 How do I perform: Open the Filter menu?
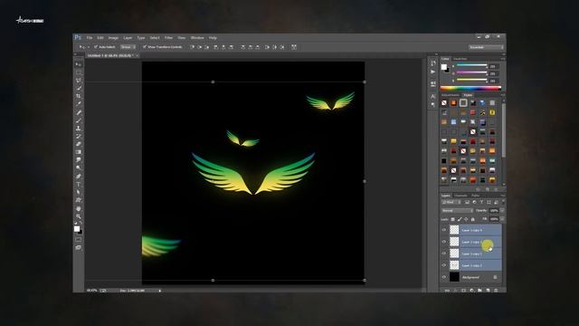point(168,38)
